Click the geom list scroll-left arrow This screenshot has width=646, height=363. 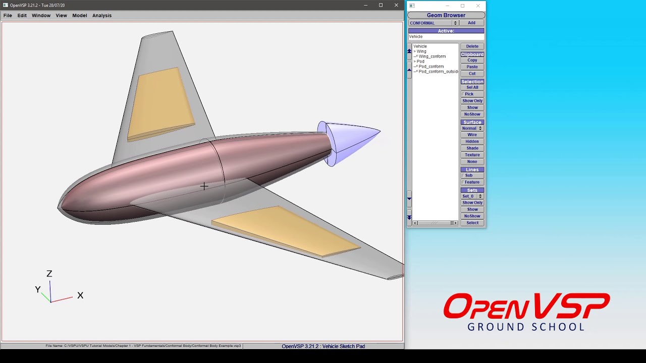tap(415, 223)
